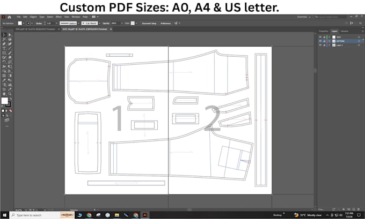Select the Pen tool
This screenshot has height=219, width=365.
(4, 44)
